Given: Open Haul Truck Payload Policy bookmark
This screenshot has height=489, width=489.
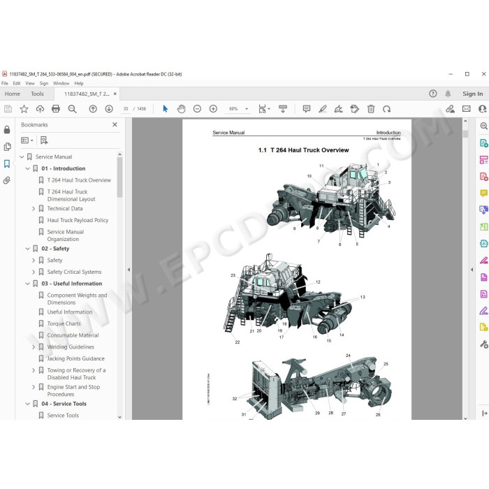Looking at the screenshot, I should pyautogui.click(x=78, y=220).
